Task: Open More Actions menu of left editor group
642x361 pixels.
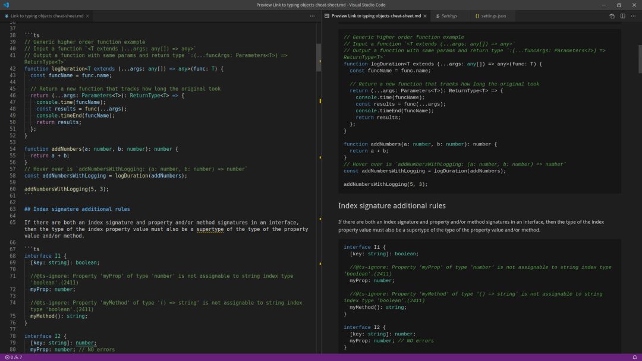Action: pos(313,16)
